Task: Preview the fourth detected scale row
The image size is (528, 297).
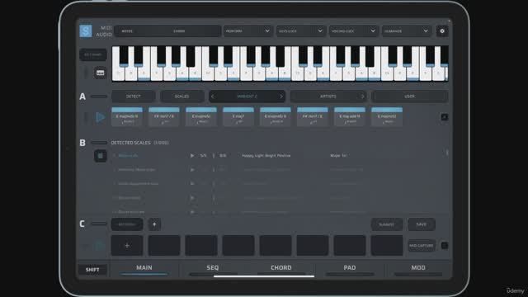Action: (x=192, y=198)
